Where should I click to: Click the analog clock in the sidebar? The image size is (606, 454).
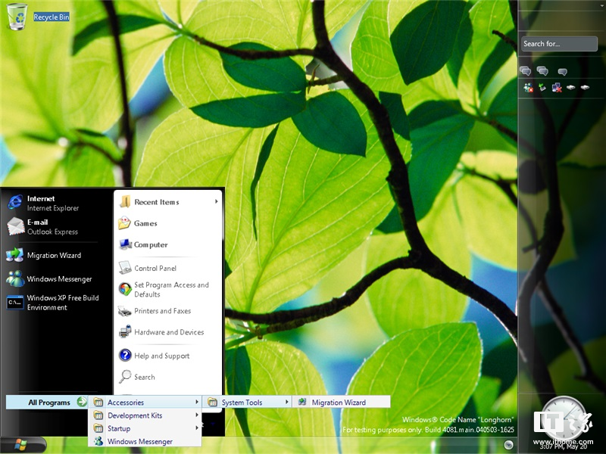pos(564,419)
